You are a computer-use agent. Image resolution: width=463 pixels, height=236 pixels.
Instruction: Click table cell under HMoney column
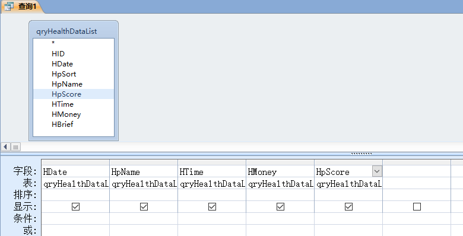pos(280,183)
